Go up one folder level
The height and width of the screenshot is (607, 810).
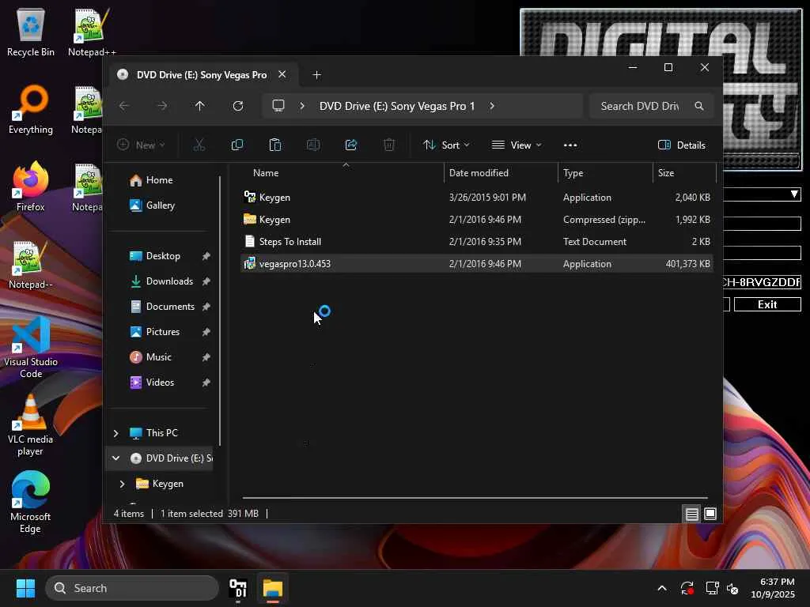click(x=200, y=106)
